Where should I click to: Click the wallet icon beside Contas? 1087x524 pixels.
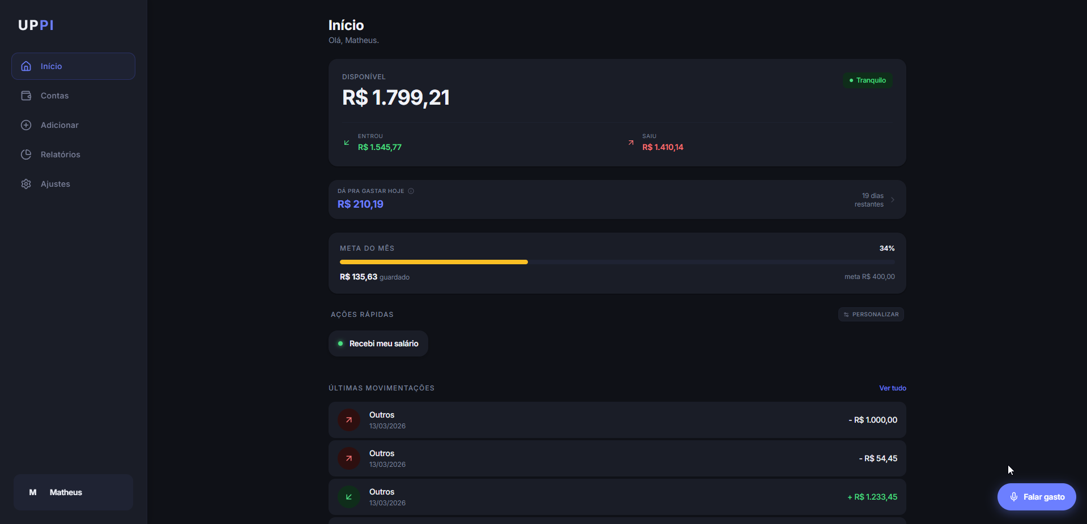coord(26,96)
